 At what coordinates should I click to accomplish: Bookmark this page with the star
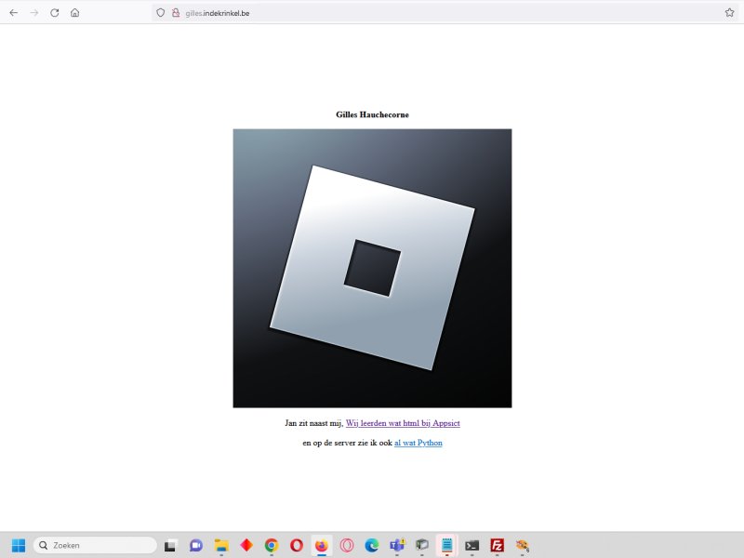pos(729,13)
